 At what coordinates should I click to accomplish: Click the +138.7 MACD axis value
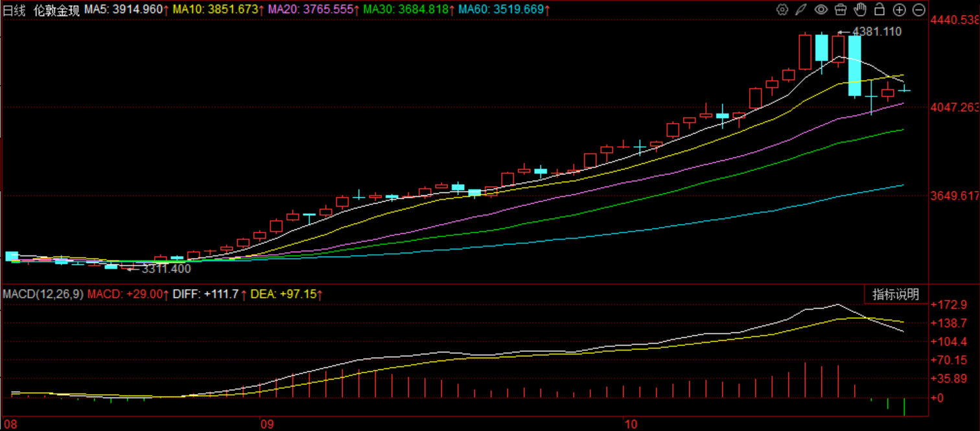(x=948, y=323)
